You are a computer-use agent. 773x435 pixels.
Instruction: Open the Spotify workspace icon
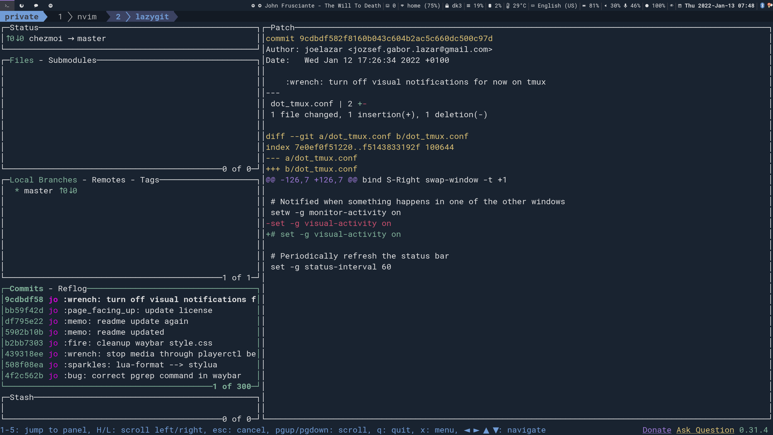(x=50, y=5)
